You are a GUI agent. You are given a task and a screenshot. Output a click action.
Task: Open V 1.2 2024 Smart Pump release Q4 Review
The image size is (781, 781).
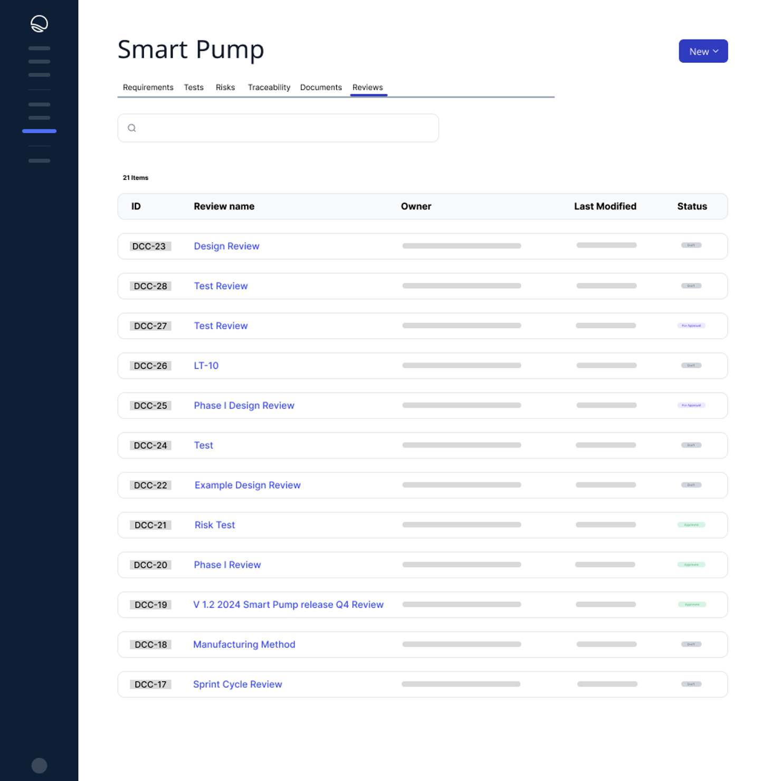pyautogui.click(x=288, y=605)
